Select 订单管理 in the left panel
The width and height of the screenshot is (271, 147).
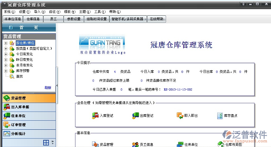click(x=29, y=125)
